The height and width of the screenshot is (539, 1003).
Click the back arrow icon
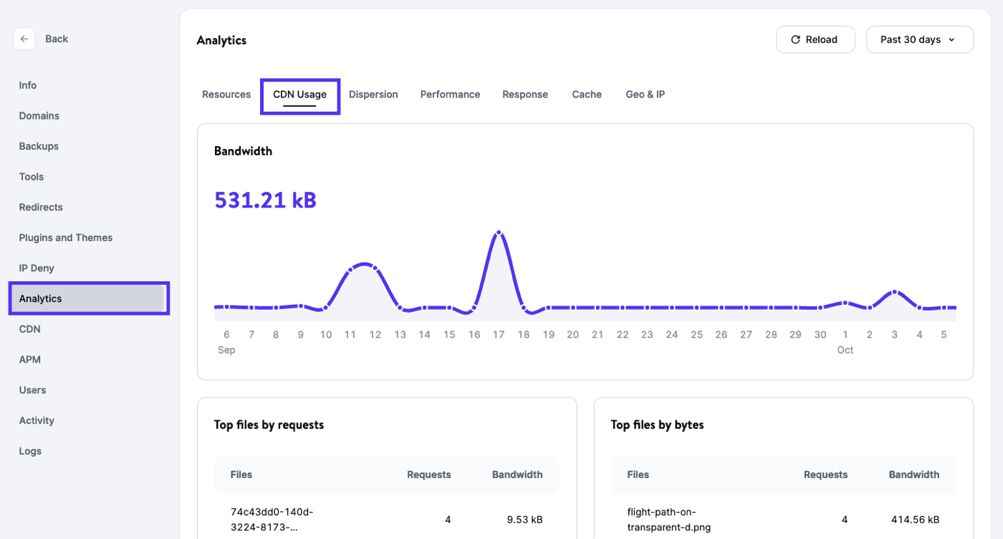click(x=24, y=39)
